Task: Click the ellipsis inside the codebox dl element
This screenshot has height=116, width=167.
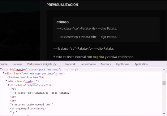Action: pyautogui.click(x=42, y=85)
